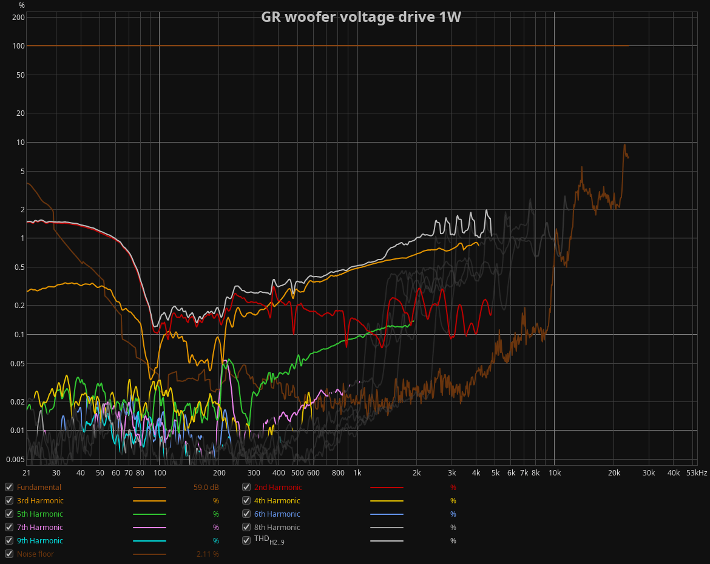Click the 2nd Harmonic red line swatch

coord(387,488)
